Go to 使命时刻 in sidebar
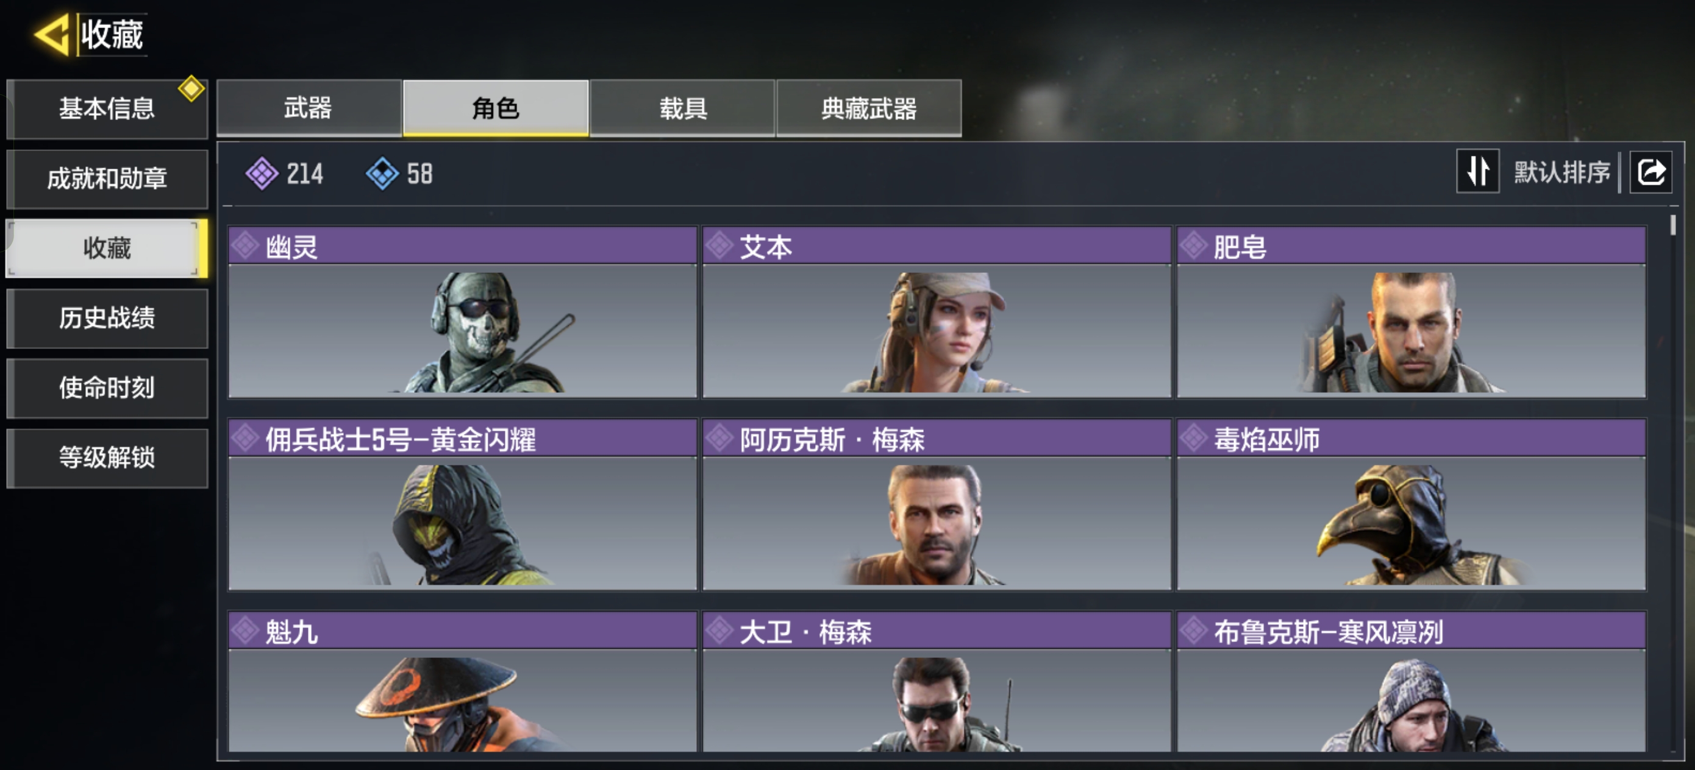 click(x=107, y=388)
